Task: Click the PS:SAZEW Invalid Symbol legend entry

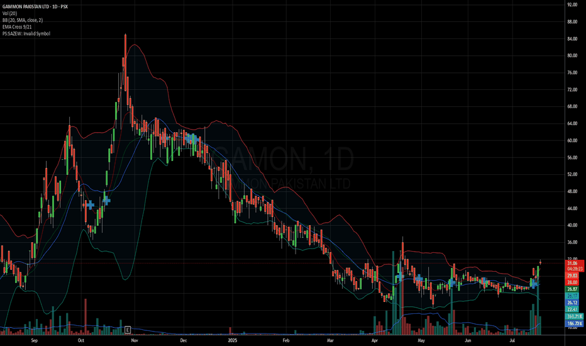Action: coord(26,34)
